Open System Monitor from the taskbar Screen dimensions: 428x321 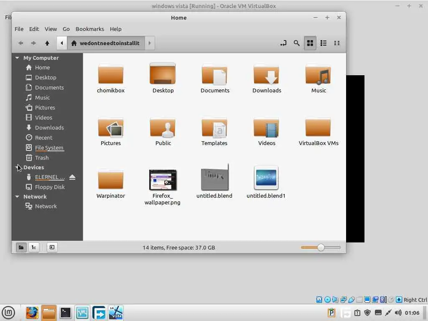(82, 313)
